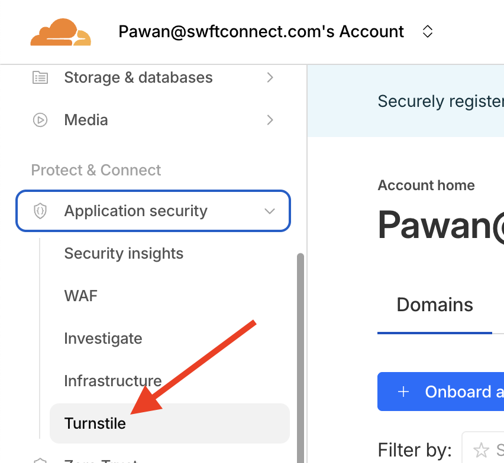This screenshot has width=504, height=463.
Task: Click the Application security shield icon
Action: (40, 211)
